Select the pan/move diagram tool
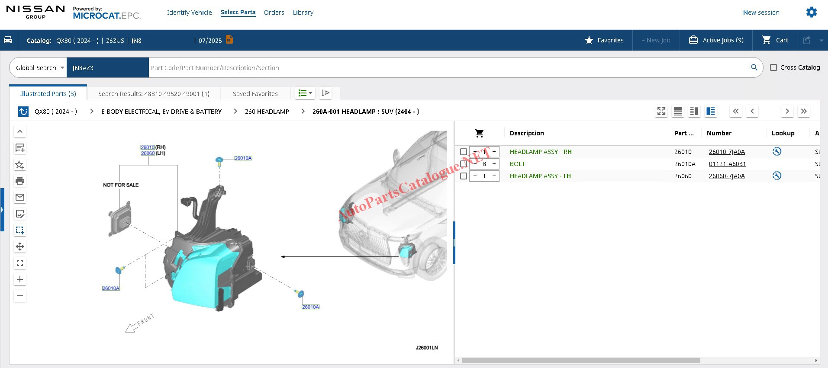The height and width of the screenshot is (368, 828). [20, 246]
